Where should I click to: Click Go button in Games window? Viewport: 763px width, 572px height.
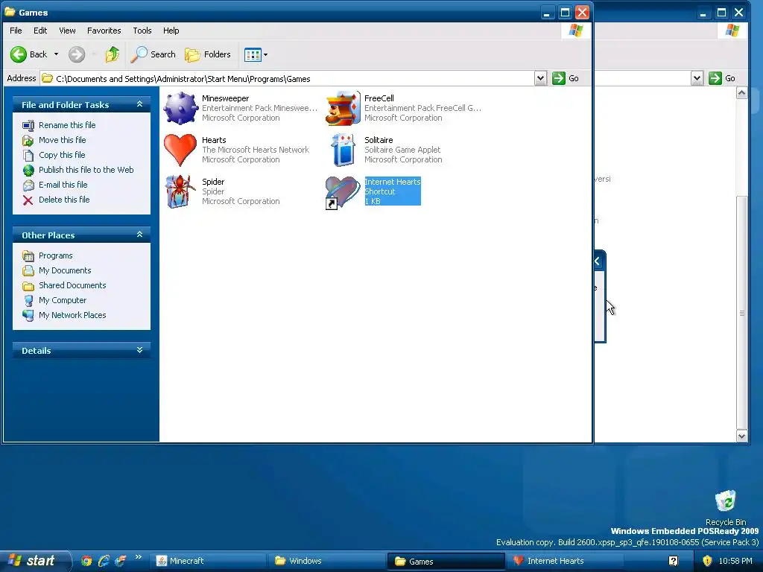click(x=565, y=78)
